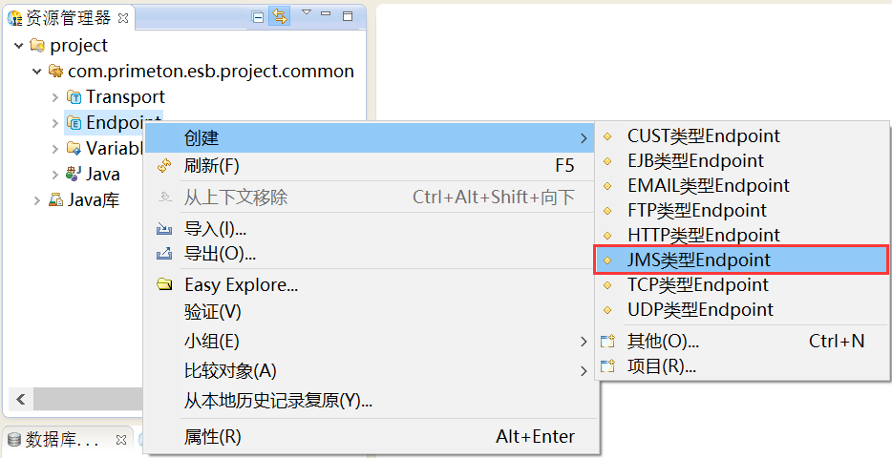The height and width of the screenshot is (458, 892).
Task: Choose 其他(O)... in the create submenu
Action: (x=663, y=341)
